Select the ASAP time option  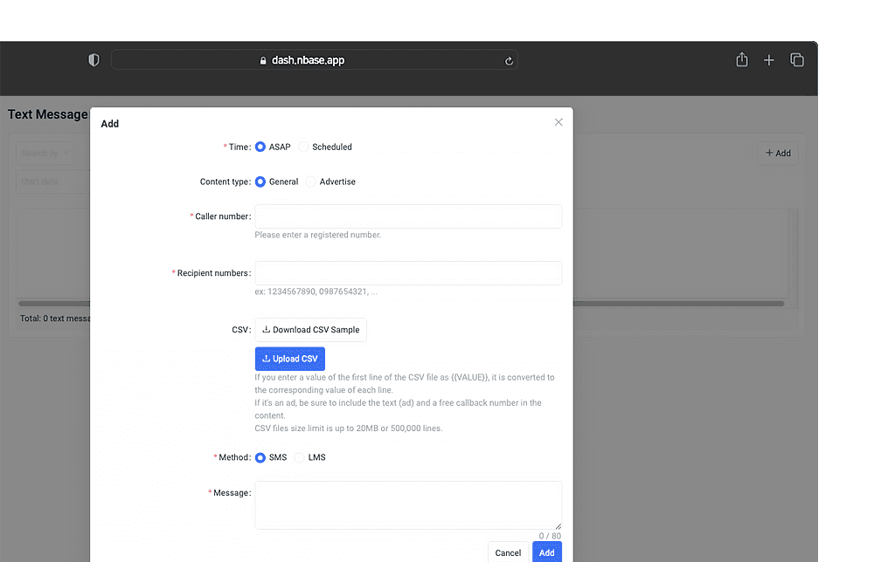260,147
